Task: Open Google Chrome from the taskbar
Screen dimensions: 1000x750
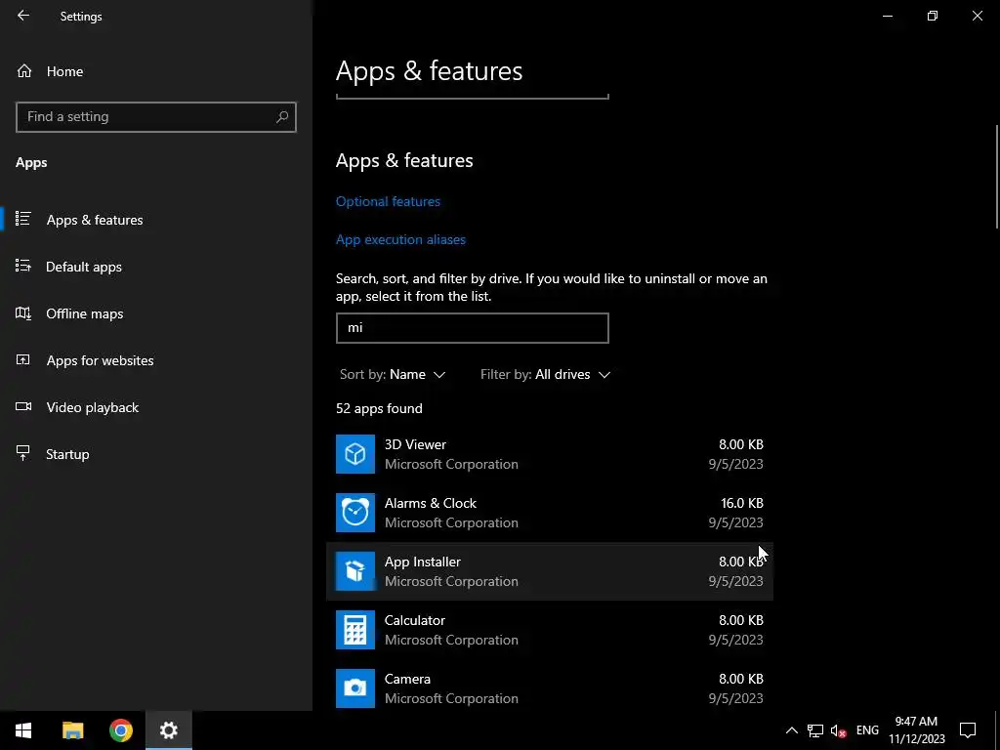Action: coord(121,730)
